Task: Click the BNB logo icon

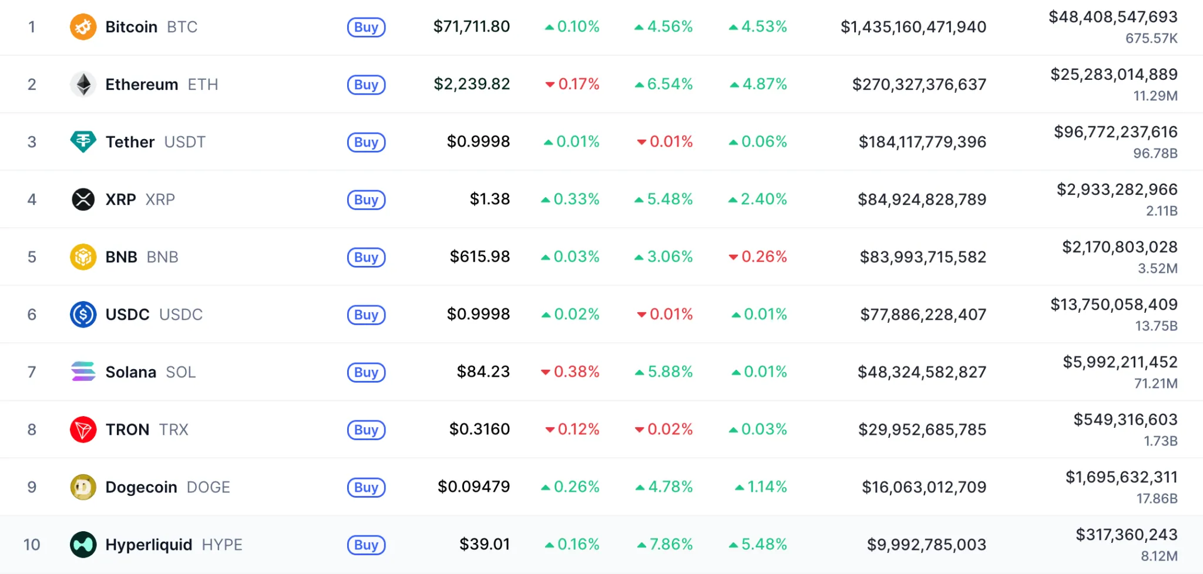Action: click(83, 257)
